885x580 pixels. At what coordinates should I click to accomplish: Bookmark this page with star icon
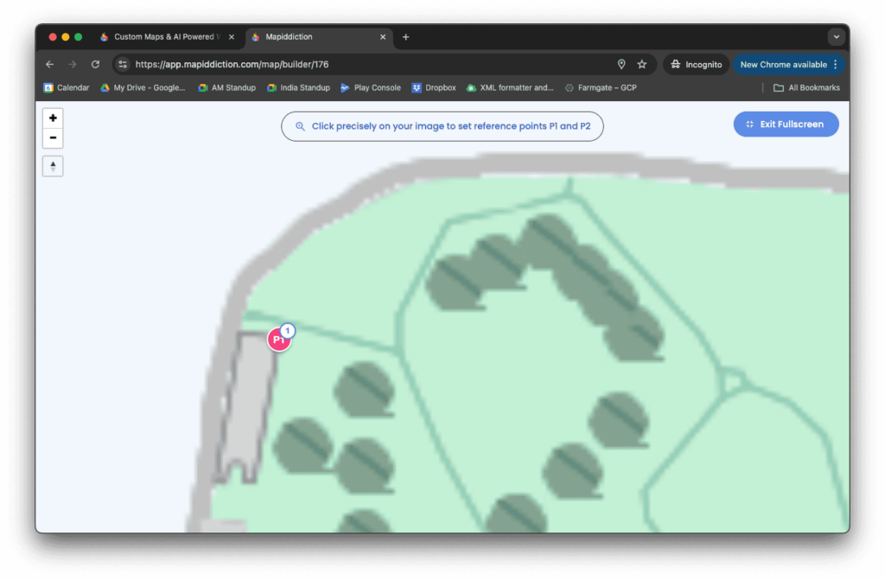(642, 64)
